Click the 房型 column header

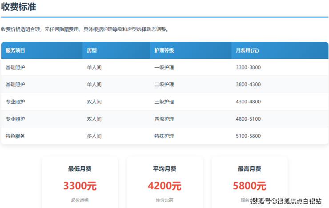point(92,50)
